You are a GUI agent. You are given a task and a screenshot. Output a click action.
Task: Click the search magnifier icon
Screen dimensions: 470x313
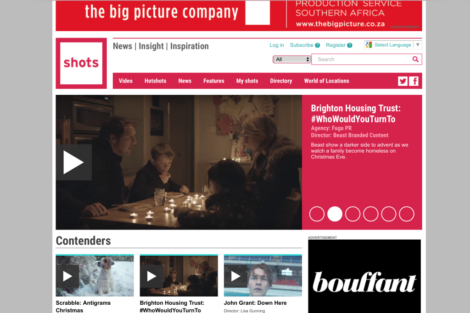(x=415, y=59)
